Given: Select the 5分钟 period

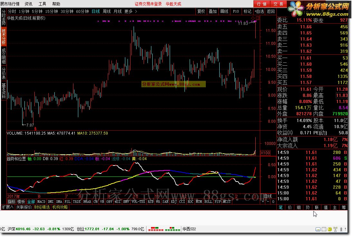Looking at the screenshot, I should tap(37, 12).
